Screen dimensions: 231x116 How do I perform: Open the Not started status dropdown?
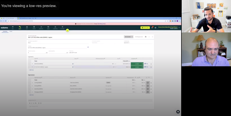129,37
